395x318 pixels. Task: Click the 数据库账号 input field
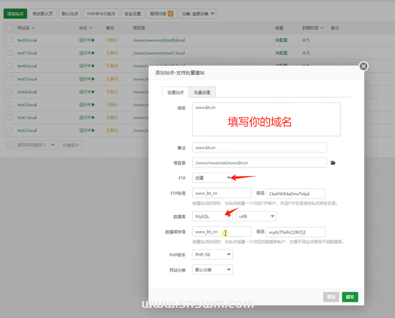click(222, 232)
